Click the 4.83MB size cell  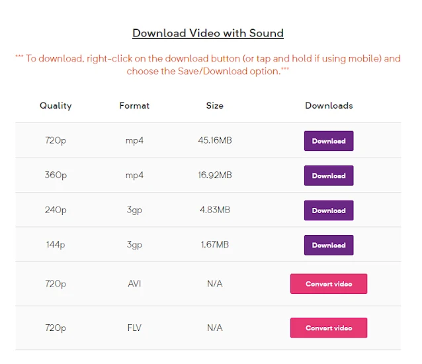(215, 210)
